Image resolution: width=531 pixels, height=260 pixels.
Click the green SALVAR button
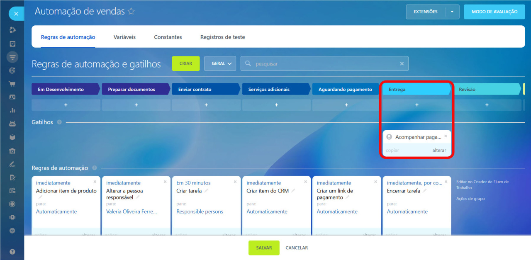pyautogui.click(x=264, y=248)
